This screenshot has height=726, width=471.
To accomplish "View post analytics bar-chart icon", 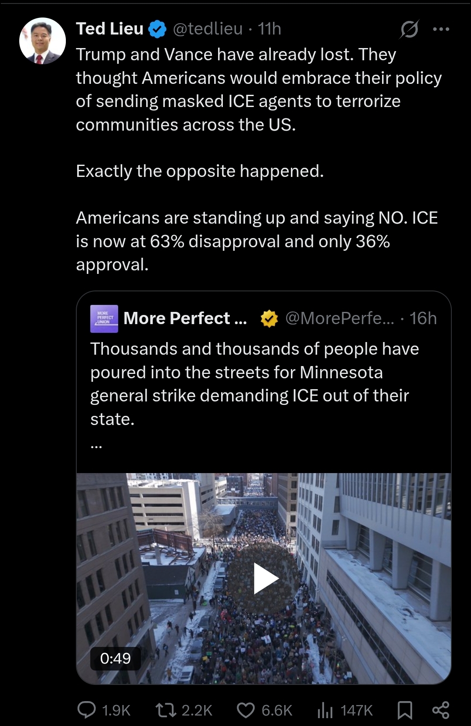I will [325, 710].
